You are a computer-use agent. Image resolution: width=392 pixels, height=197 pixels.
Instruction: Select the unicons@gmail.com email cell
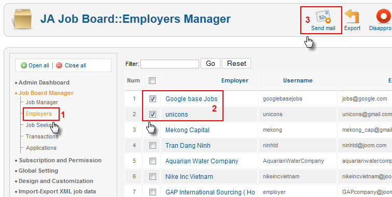367,114
